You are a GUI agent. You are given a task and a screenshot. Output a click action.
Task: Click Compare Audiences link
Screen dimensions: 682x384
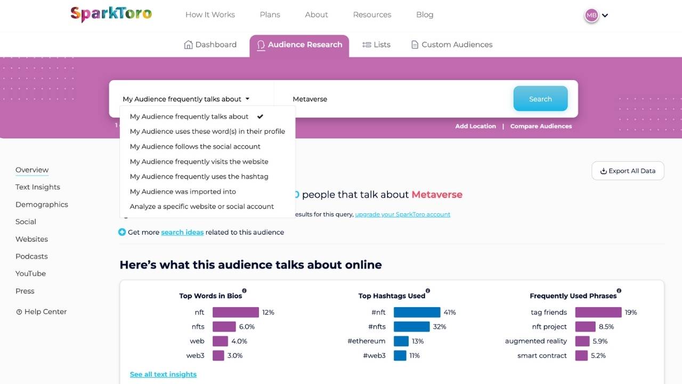click(541, 126)
